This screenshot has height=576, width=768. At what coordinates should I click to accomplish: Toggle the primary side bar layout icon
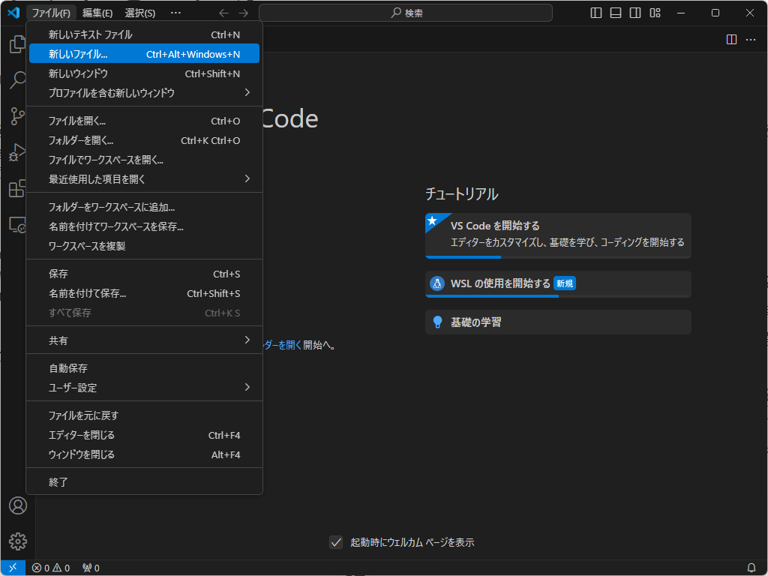(596, 13)
